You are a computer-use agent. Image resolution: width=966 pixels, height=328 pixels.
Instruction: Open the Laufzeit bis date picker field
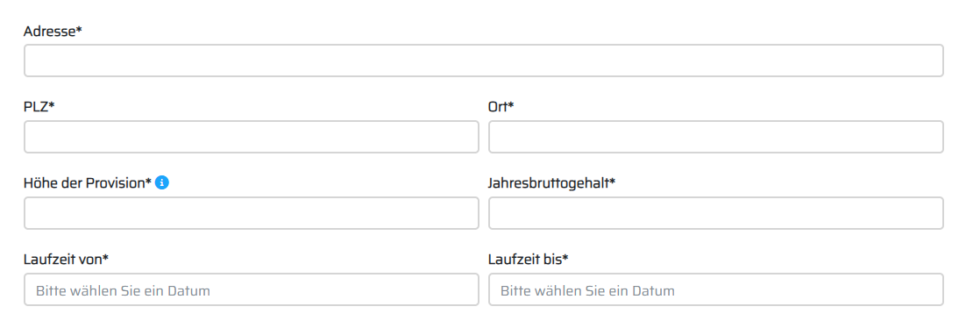pos(716,289)
